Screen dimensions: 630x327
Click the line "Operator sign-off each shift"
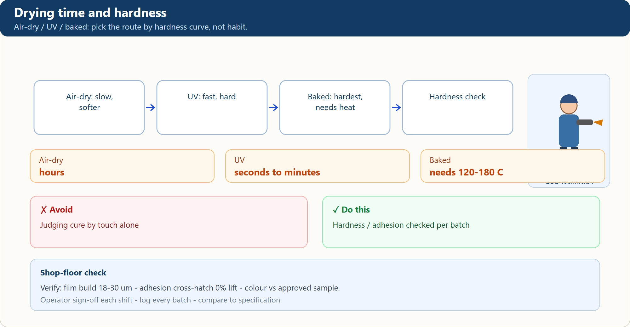[161, 300]
